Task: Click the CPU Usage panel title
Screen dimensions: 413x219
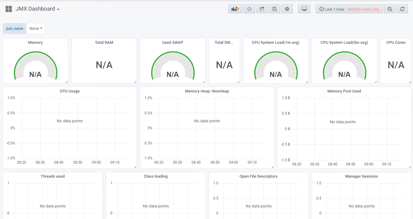Action: coord(70,91)
